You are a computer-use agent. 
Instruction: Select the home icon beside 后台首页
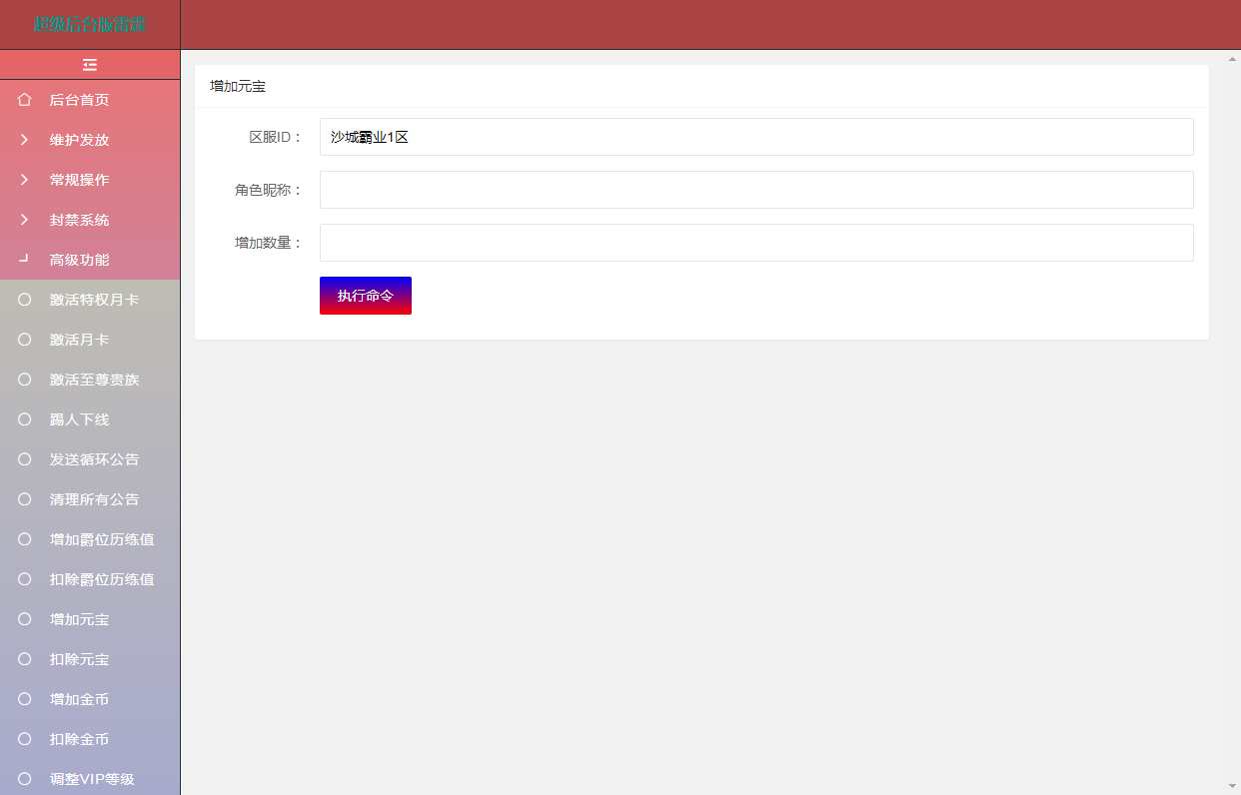tap(24, 99)
